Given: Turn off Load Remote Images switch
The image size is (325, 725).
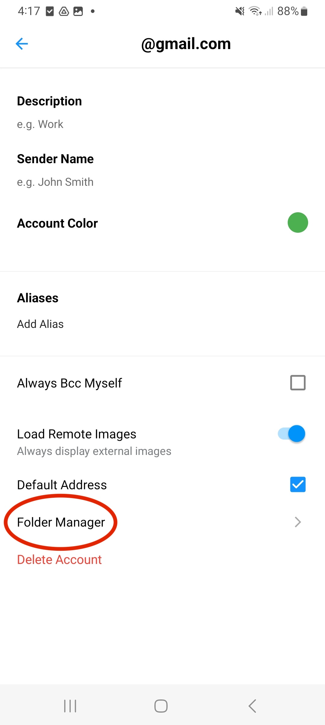Looking at the screenshot, I should tap(292, 434).
